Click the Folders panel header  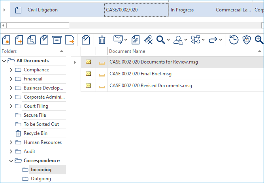point(33,51)
